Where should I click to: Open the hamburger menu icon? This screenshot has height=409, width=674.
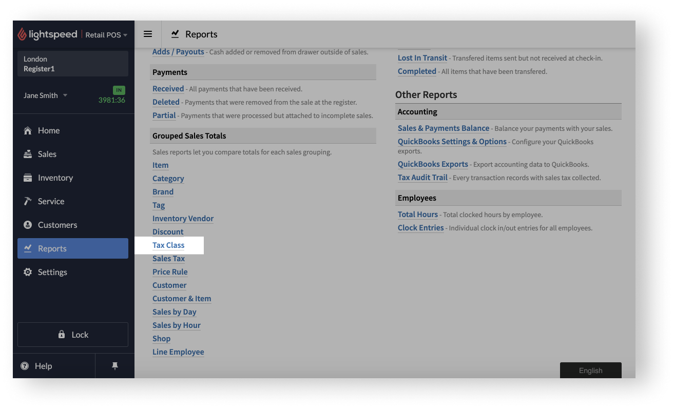pos(148,34)
